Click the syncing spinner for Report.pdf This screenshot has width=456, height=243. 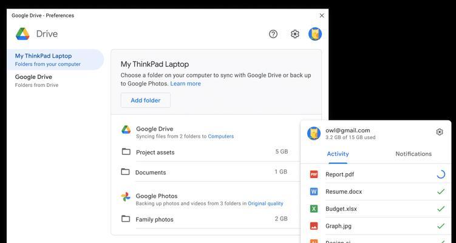[x=441, y=174]
